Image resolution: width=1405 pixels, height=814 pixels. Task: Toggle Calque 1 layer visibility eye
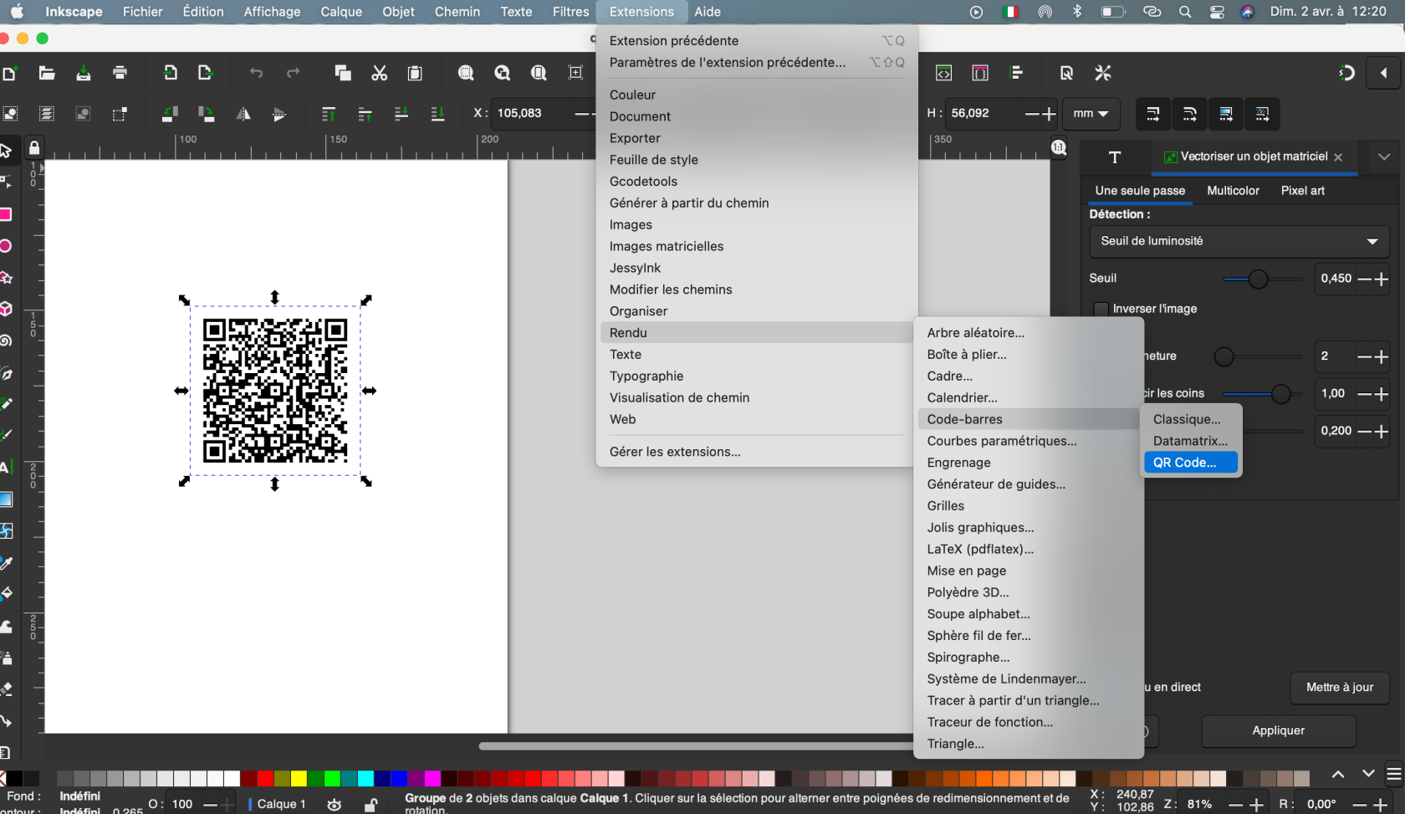[x=335, y=805]
